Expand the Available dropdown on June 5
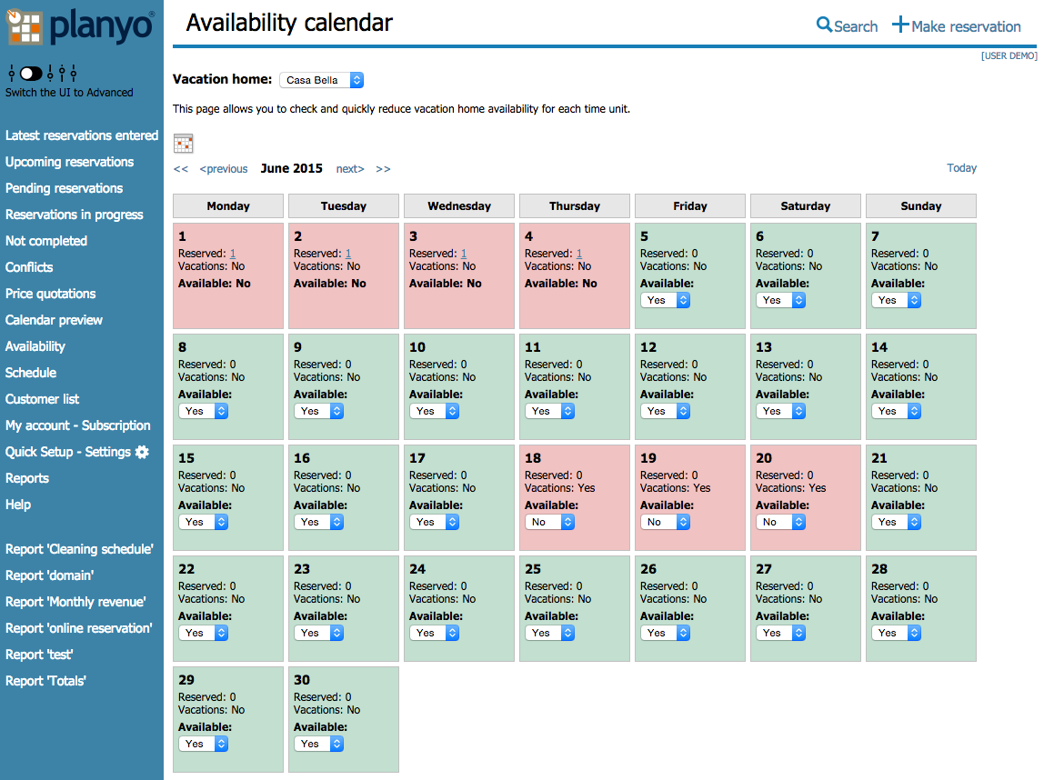The height and width of the screenshot is (780, 1044). [x=665, y=300]
